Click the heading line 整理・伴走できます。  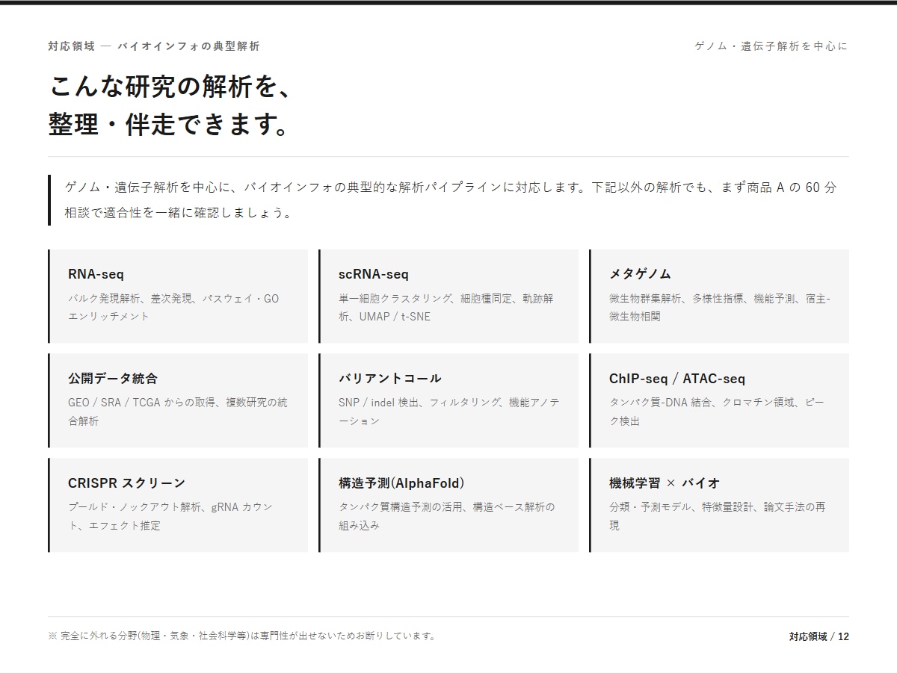point(169,125)
